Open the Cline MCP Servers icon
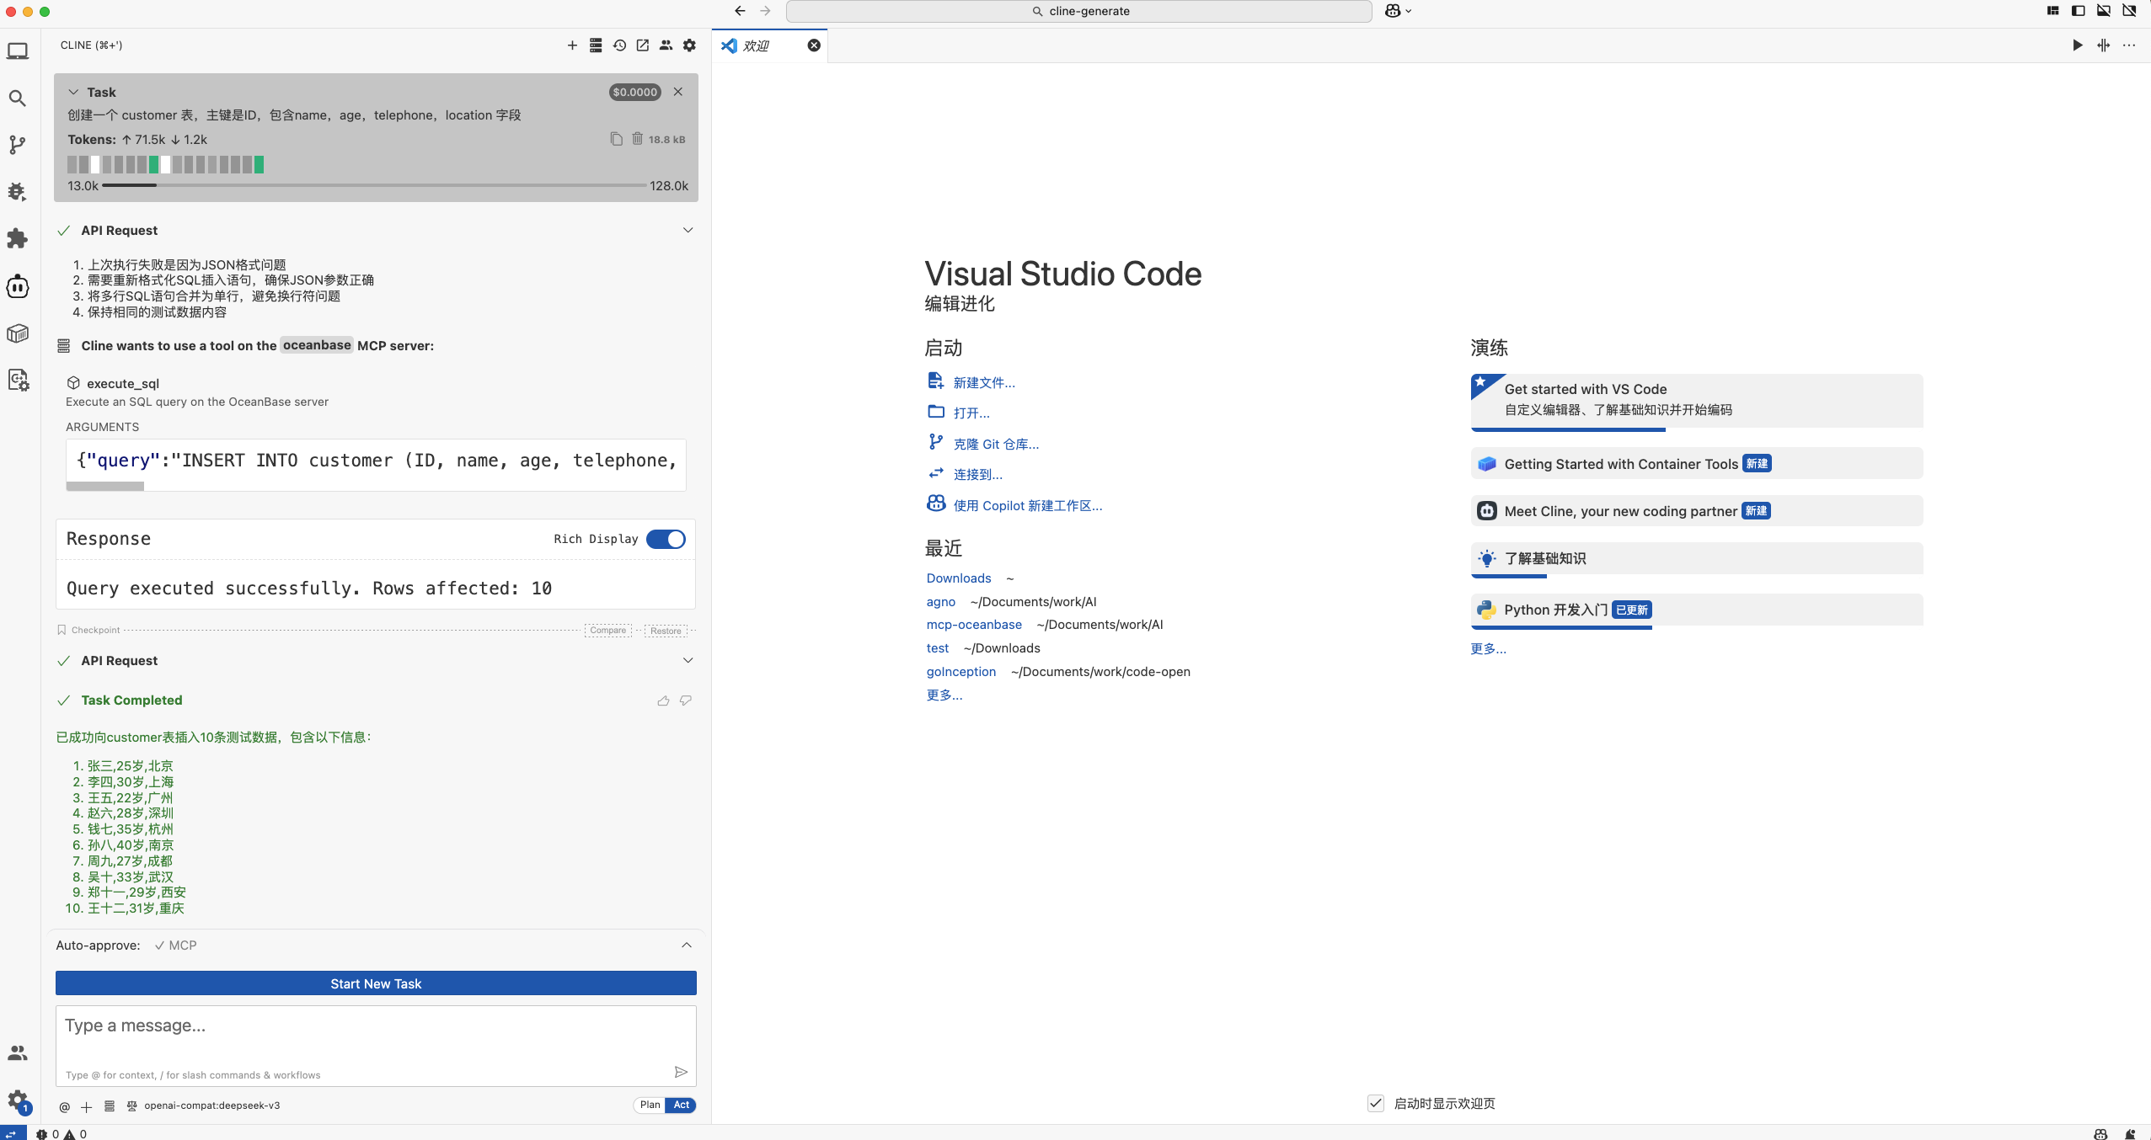2151x1140 pixels. coord(596,45)
